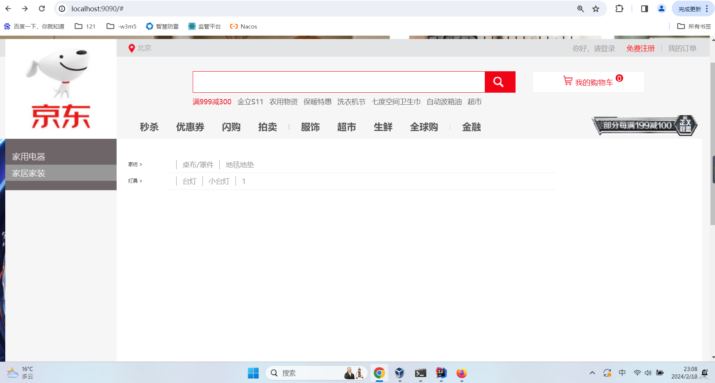This screenshot has width=715, height=383.
Task: Open Firefox from the taskbar
Action: (462, 373)
